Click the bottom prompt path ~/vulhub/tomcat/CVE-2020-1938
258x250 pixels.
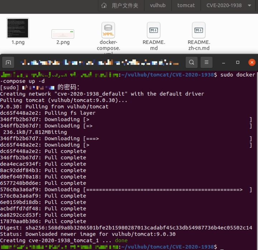tap(168, 247)
